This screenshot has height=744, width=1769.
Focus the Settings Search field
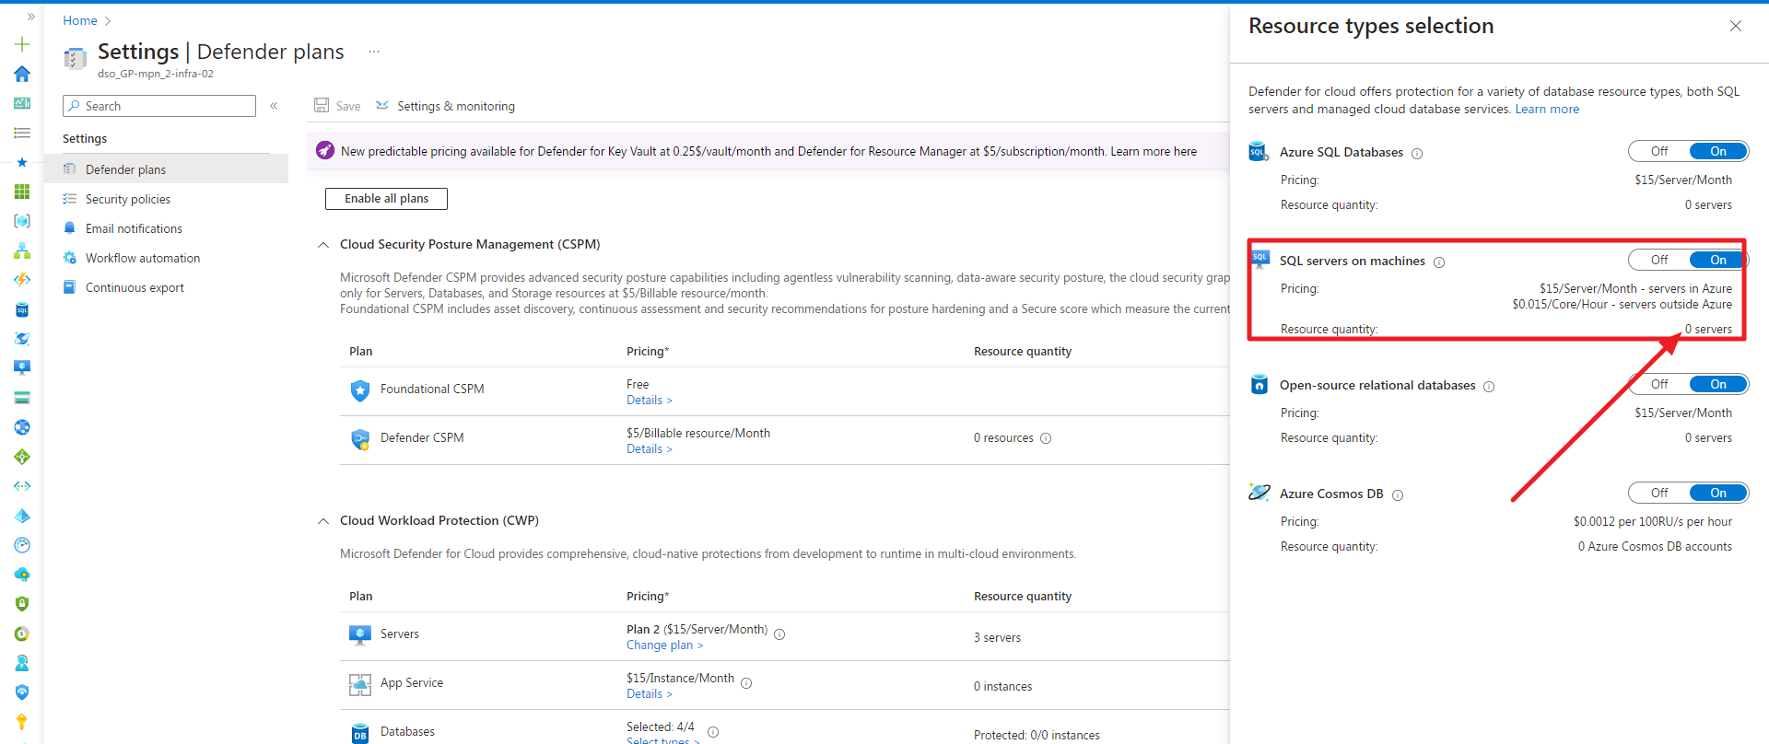[x=159, y=106]
